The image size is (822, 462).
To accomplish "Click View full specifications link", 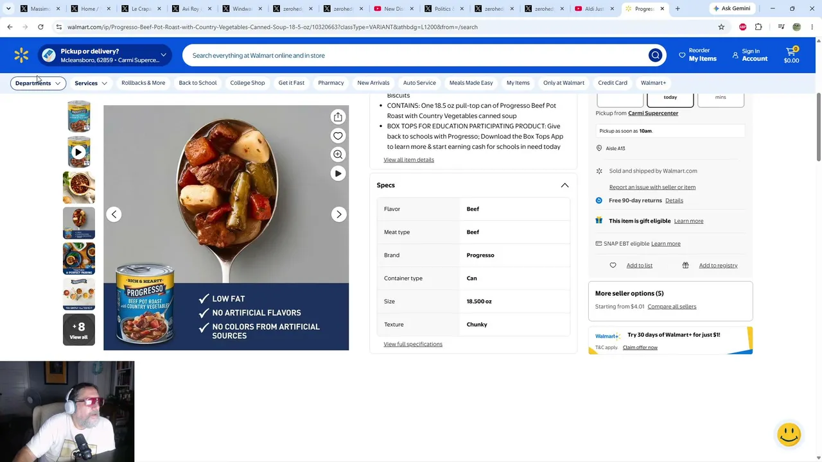I will pyautogui.click(x=413, y=345).
